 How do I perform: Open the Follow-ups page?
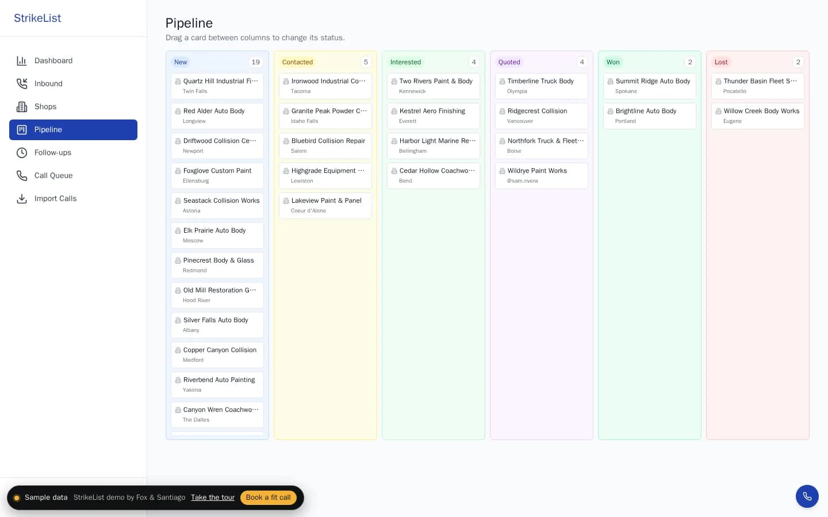point(73,153)
